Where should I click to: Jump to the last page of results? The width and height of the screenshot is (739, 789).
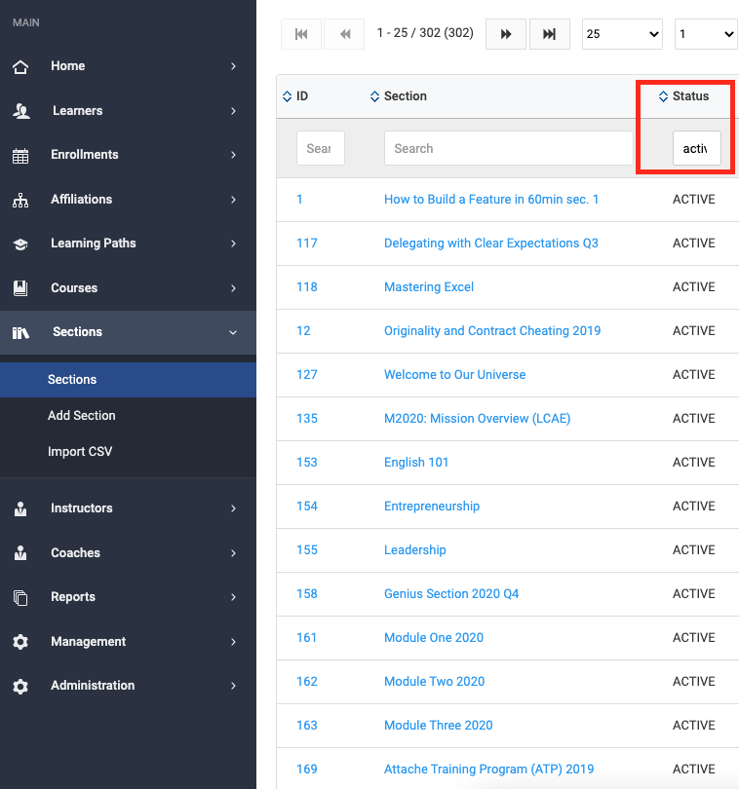tap(549, 34)
